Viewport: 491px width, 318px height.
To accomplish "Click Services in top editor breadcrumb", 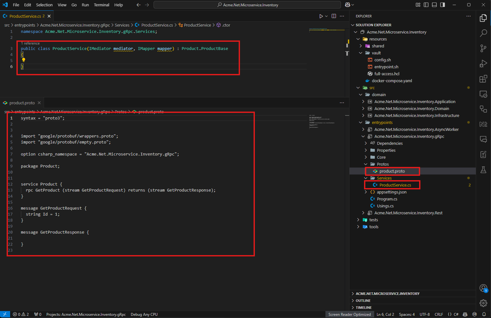I will [122, 25].
